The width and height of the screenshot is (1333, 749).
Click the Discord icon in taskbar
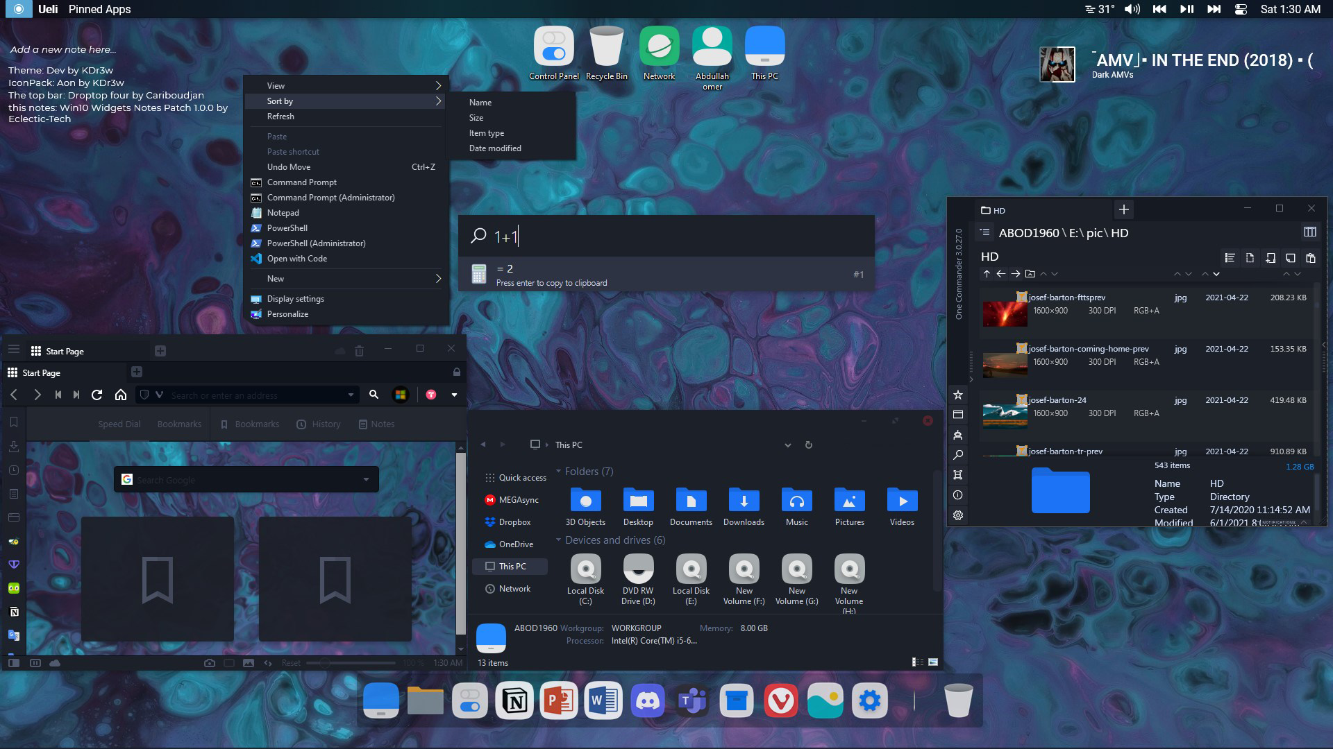click(647, 701)
